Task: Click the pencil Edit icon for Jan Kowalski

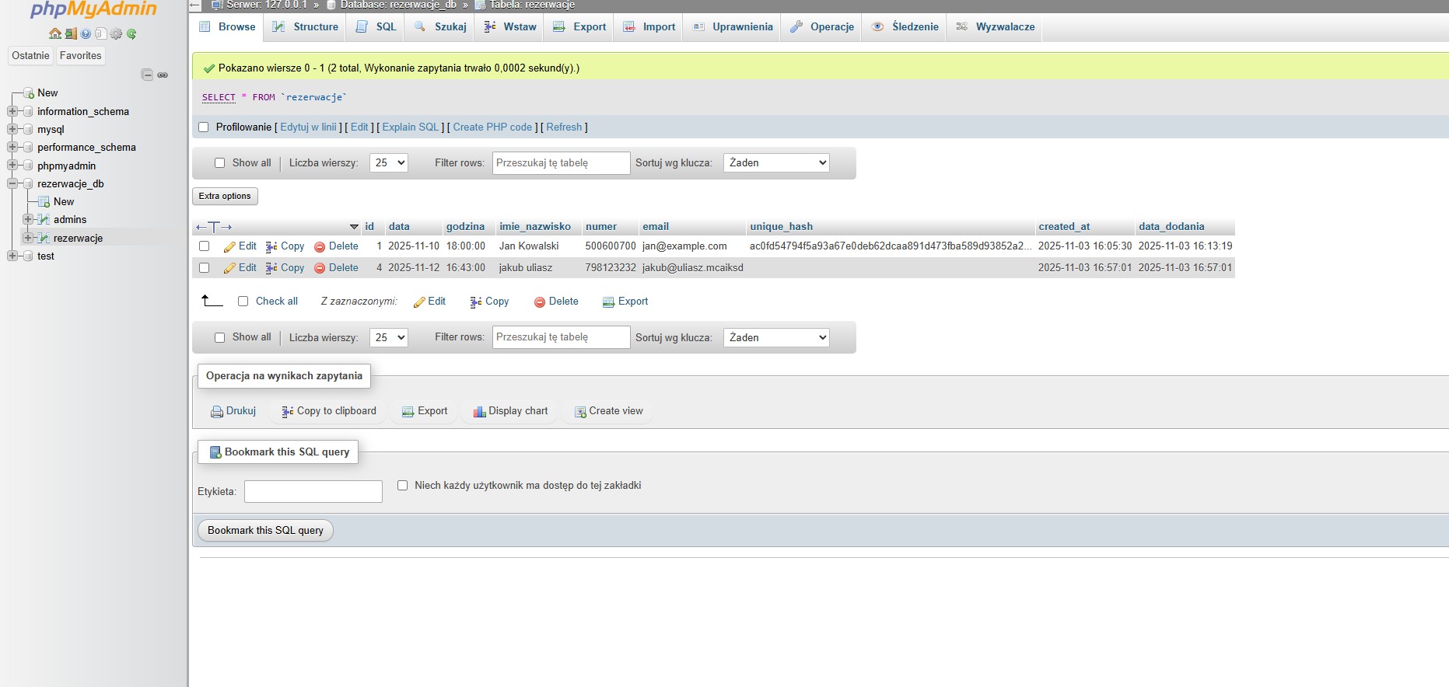Action: pyautogui.click(x=229, y=247)
